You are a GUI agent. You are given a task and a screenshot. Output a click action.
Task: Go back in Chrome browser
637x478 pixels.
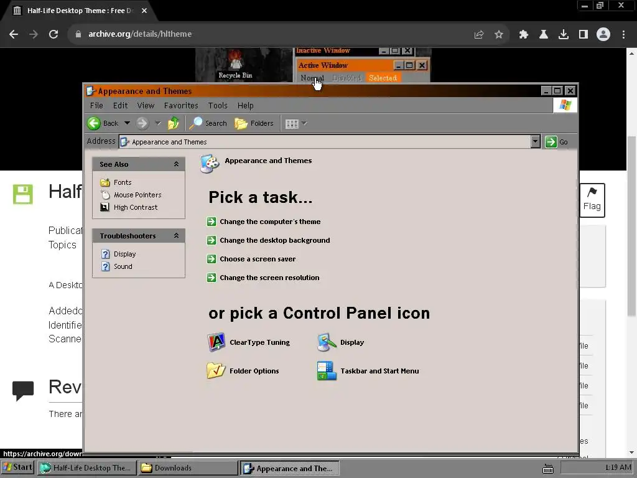click(14, 34)
